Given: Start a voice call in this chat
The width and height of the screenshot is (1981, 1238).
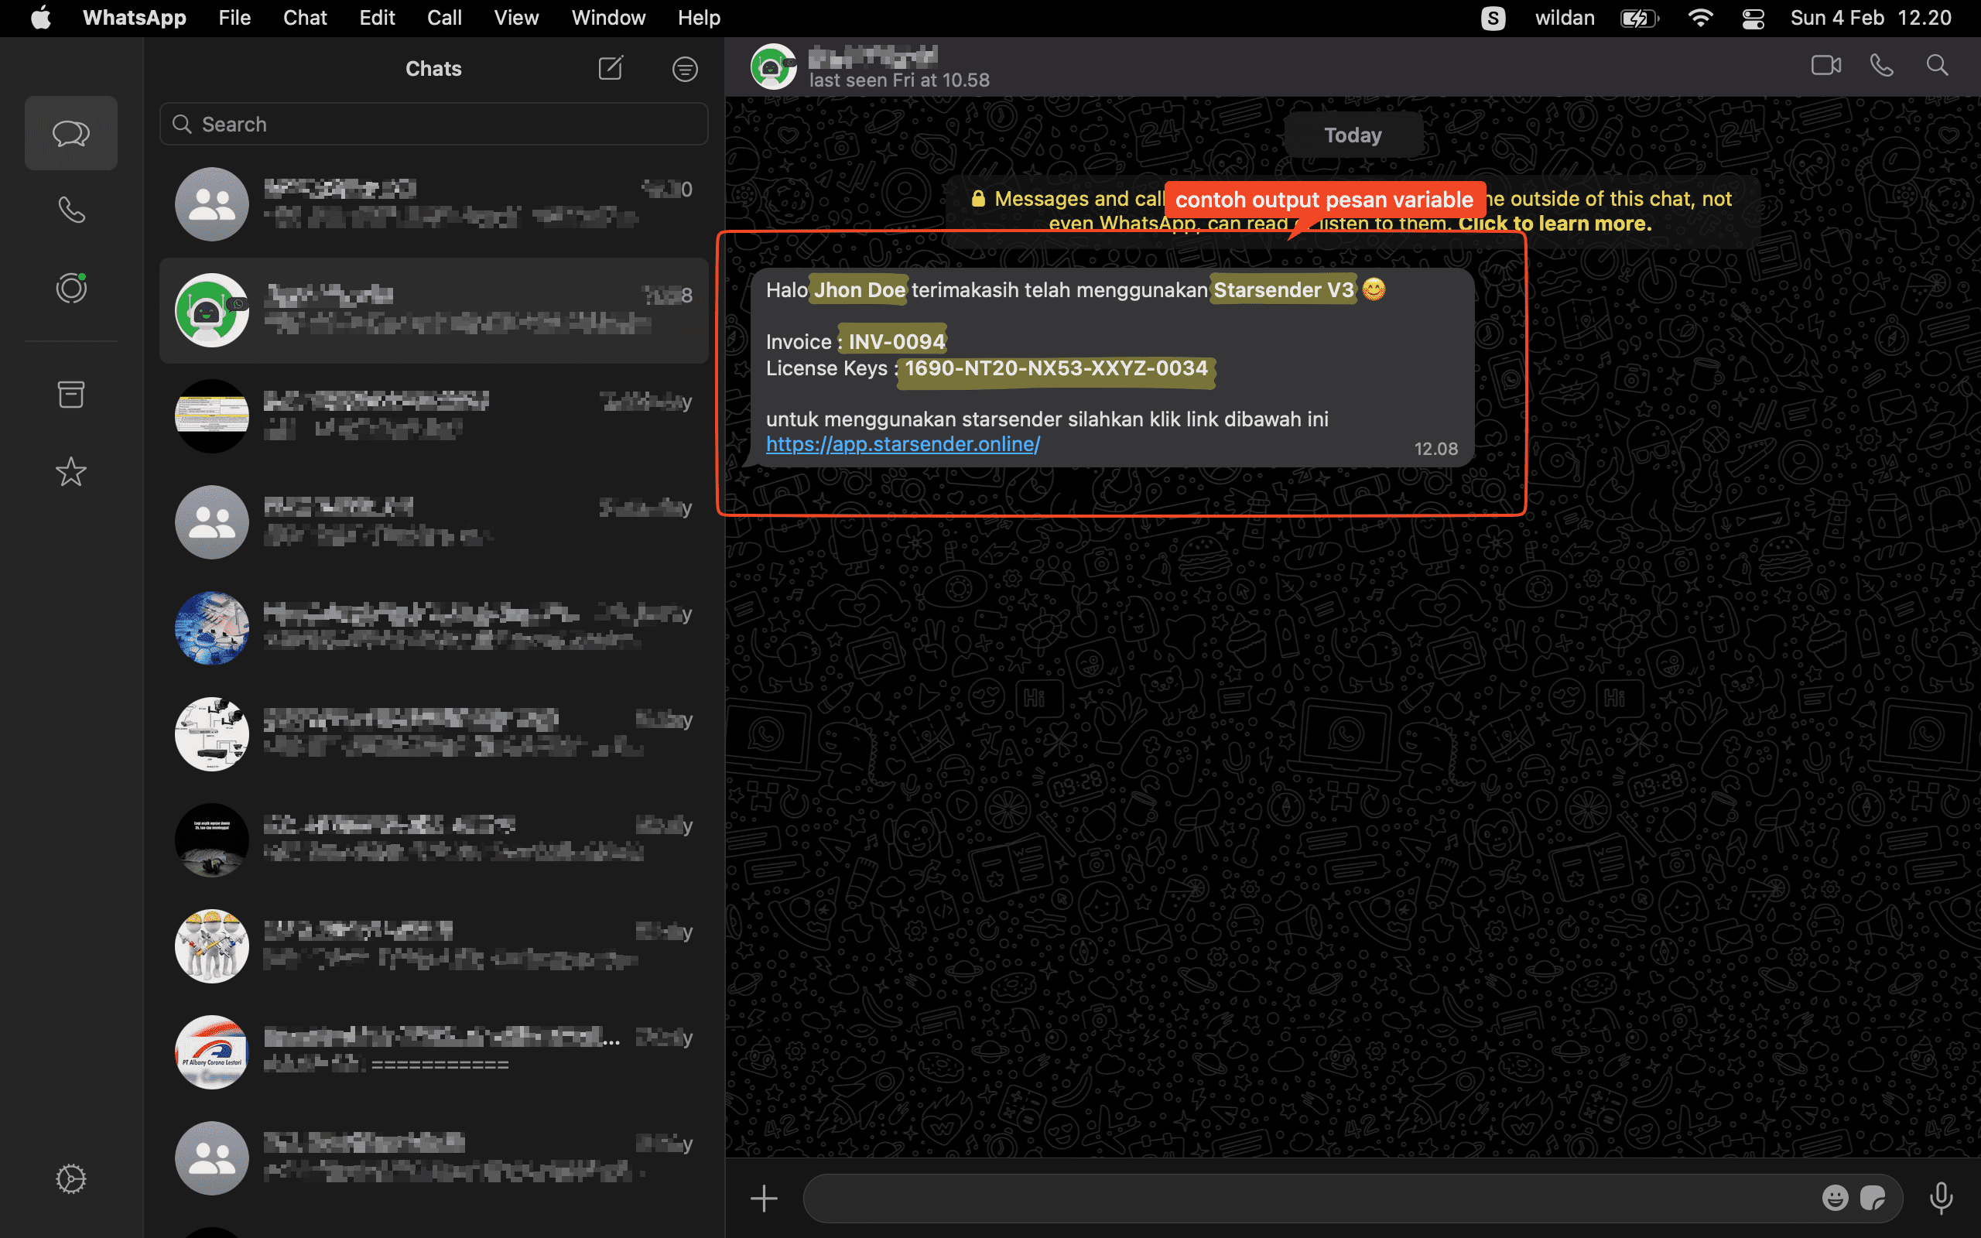Looking at the screenshot, I should pyautogui.click(x=1882, y=66).
